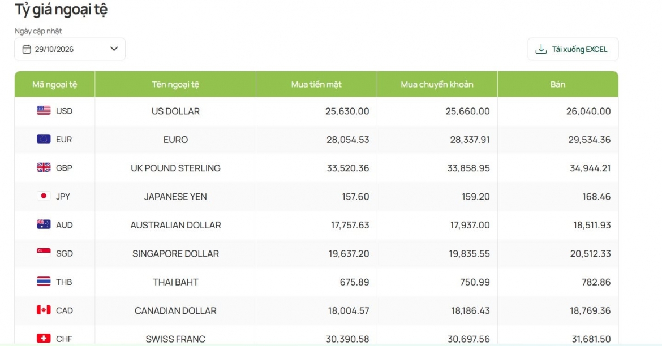Select the EUR currency code
Image resolution: width=662 pixels, height=346 pixels.
tap(64, 140)
